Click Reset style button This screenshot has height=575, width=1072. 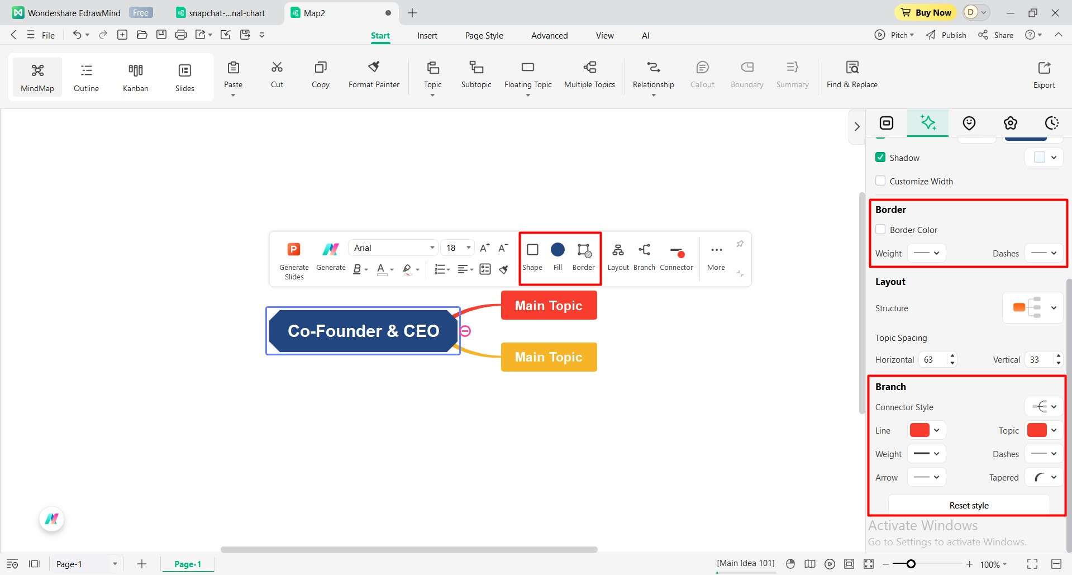(x=969, y=505)
